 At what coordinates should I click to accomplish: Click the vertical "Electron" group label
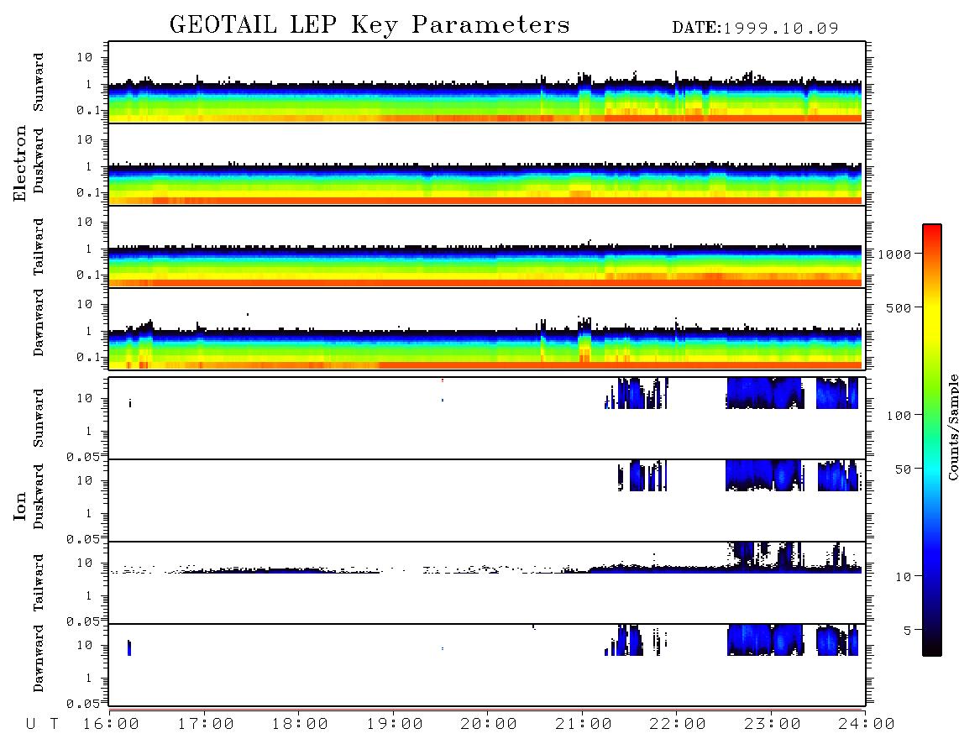click(20, 163)
